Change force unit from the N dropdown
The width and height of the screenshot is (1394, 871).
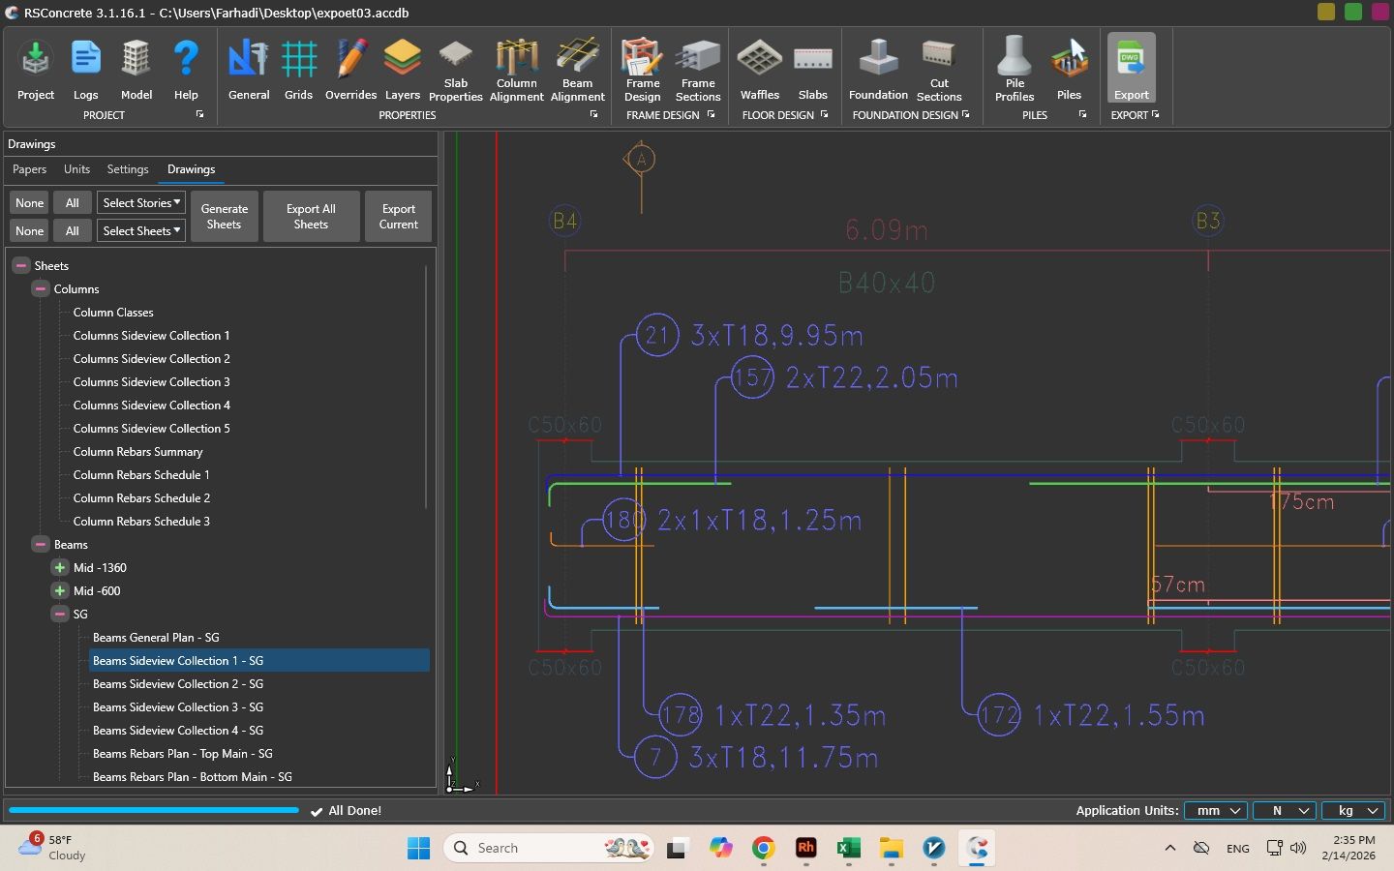[x=1286, y=811]
